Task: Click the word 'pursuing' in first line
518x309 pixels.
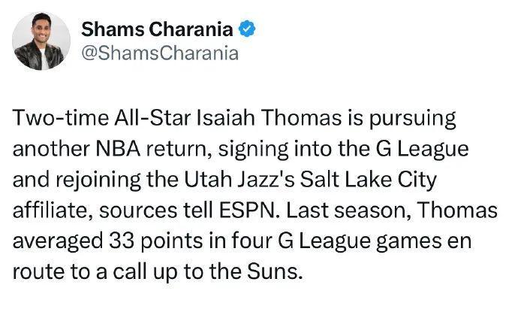Action: coord(412,119)
